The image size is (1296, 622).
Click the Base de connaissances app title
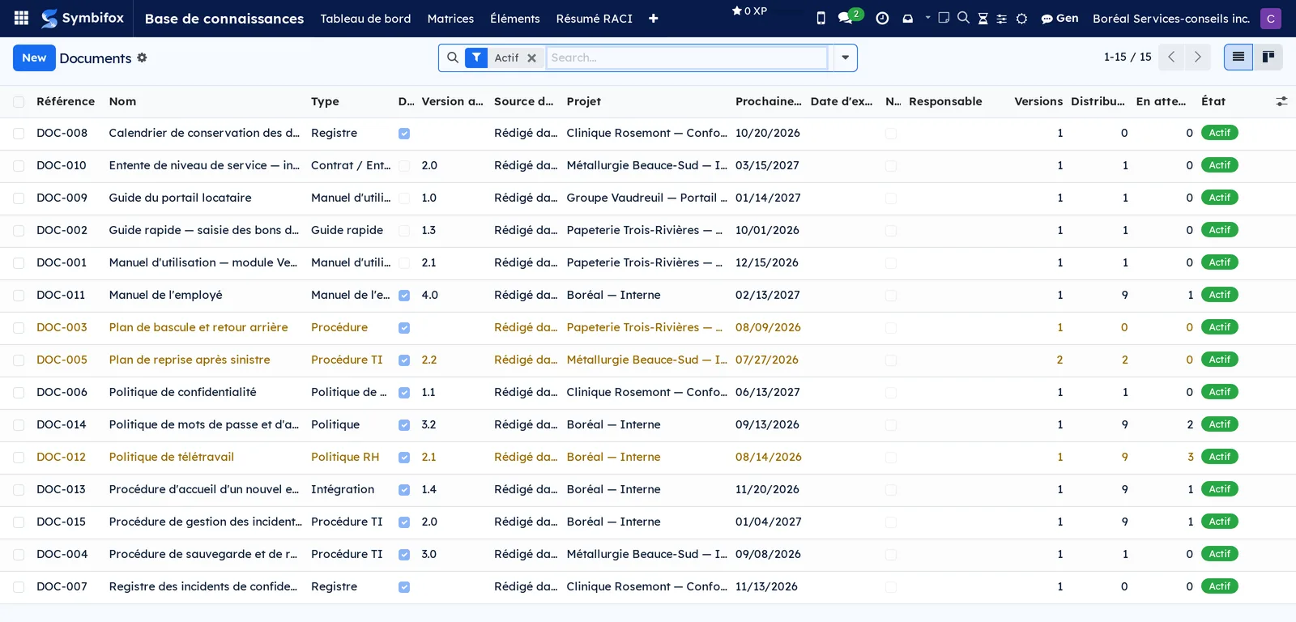[224, 18]
